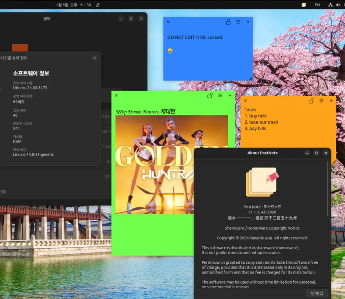Image resolution: width=345 pixels, height=299 pixels.
Task: Open the clock and calendar in the top bar
Action: coord(73,5)
